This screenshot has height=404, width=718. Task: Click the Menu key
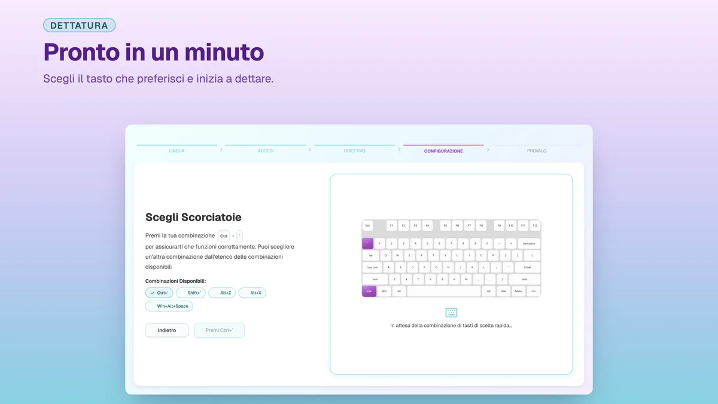click(x=519, y=291)
